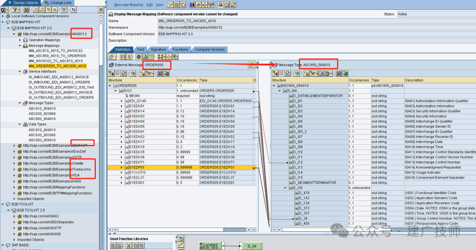Click the switch display/edit pencil icon
This screenshot has height=250, width=476.
(170, 5)
